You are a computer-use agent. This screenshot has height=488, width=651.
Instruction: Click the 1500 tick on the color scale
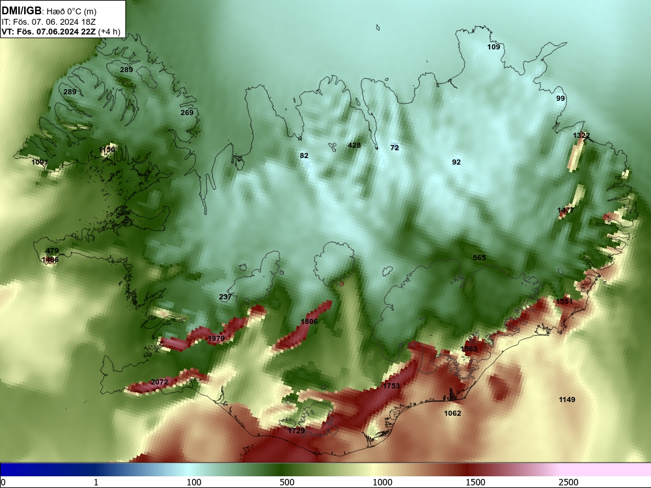(x=475, y=482)
